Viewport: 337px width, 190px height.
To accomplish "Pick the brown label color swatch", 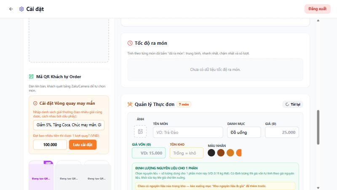I will coord(221,153).
